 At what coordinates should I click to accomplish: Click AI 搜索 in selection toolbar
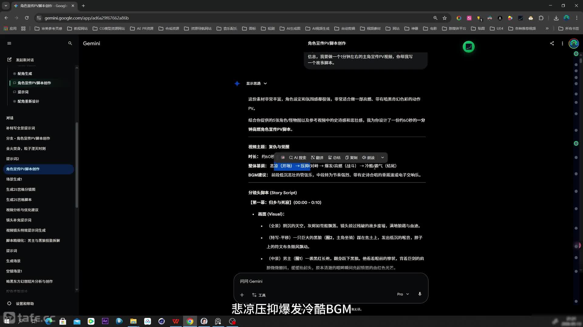298,158
